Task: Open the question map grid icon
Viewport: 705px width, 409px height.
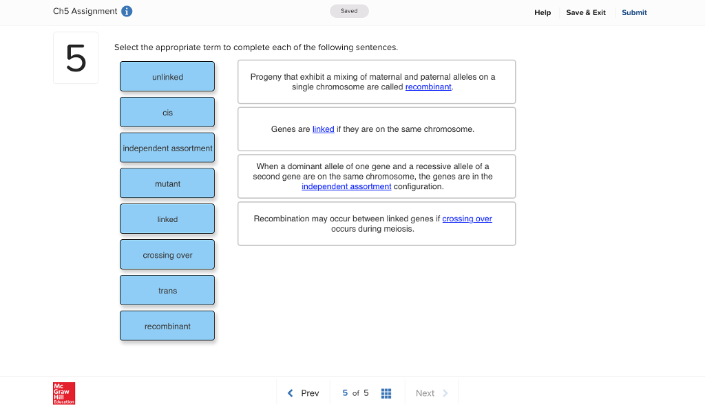Action: [x=386, y=393]
